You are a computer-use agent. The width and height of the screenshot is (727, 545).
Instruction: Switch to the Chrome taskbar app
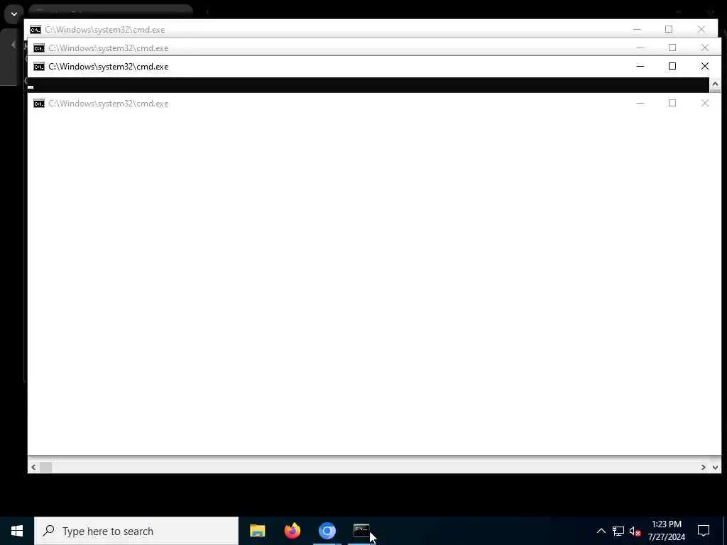(x=327, y=531)
